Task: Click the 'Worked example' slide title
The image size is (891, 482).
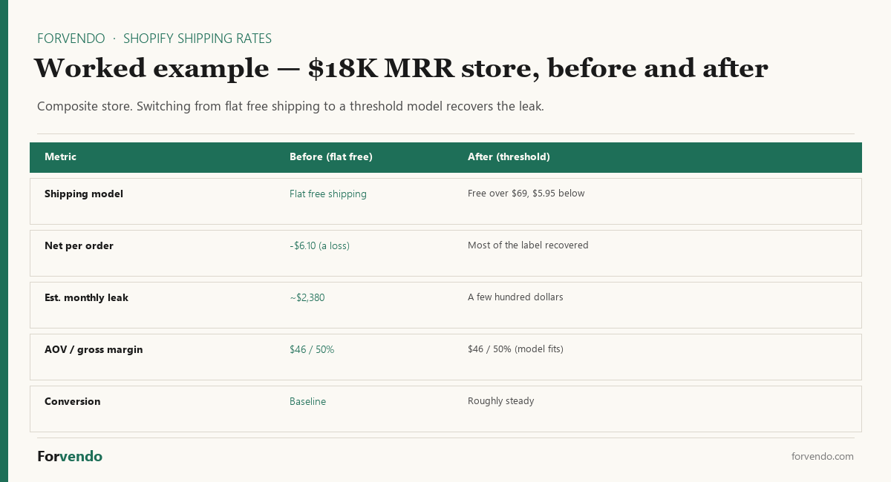Action: [x=401, y=68]
